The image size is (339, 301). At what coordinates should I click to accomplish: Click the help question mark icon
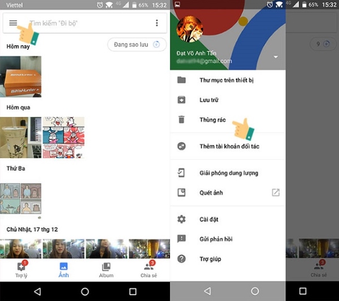pyautogui.click(x=181, y=259)
